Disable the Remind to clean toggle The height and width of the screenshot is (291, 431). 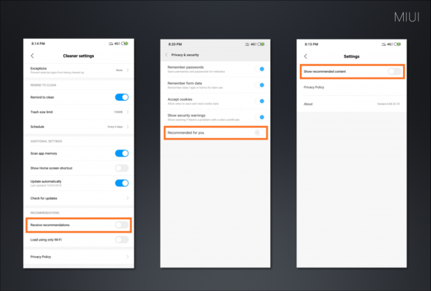coord(122,97)
